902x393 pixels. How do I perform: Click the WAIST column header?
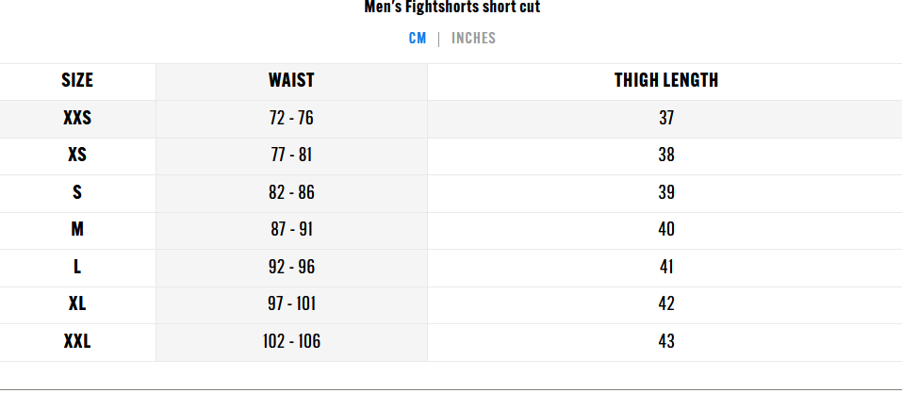(x=291, y=80)
